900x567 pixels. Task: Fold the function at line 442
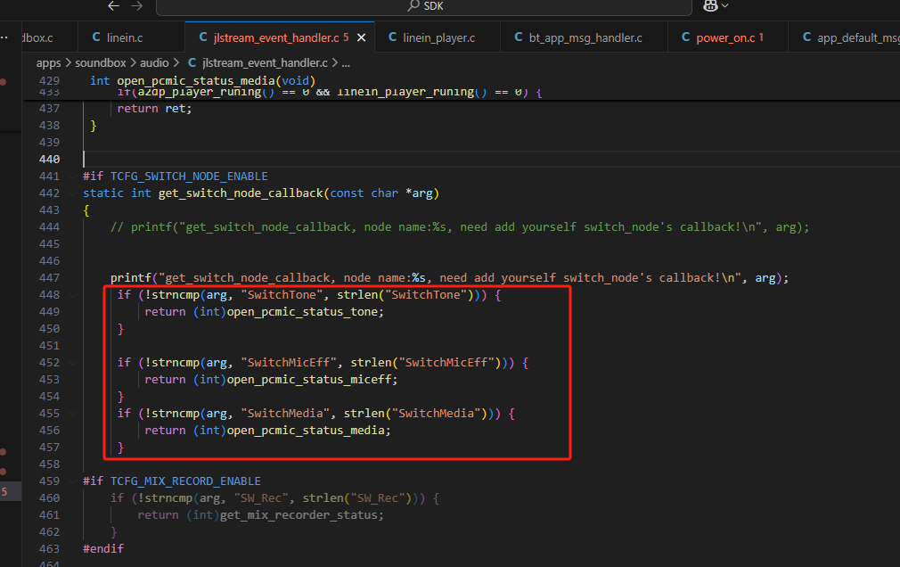click(x=73, y=193)
